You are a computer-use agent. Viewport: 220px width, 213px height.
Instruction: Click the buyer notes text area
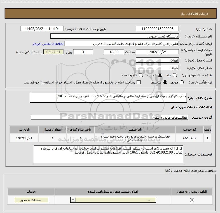click(108, 154)
